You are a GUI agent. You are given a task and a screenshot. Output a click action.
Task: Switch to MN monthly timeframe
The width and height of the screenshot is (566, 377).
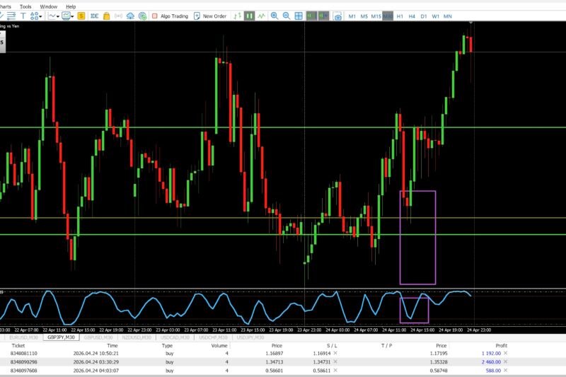coord(447,16)
